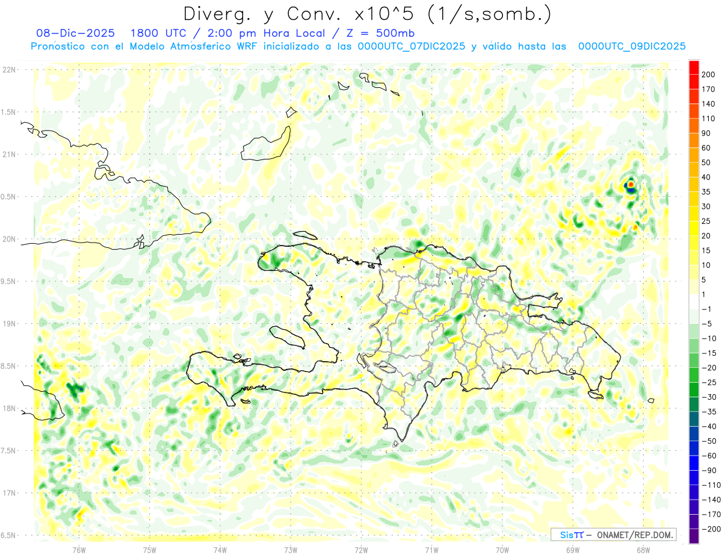Click the "17N" latitude label
Screen dimensions: 722x558
[8, 493]
